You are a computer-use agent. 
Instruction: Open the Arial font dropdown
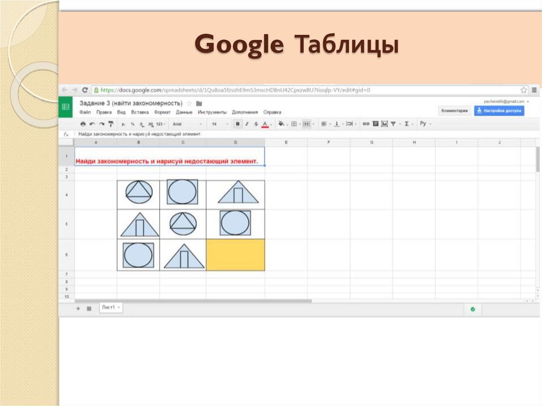click(x=187, y=124)
